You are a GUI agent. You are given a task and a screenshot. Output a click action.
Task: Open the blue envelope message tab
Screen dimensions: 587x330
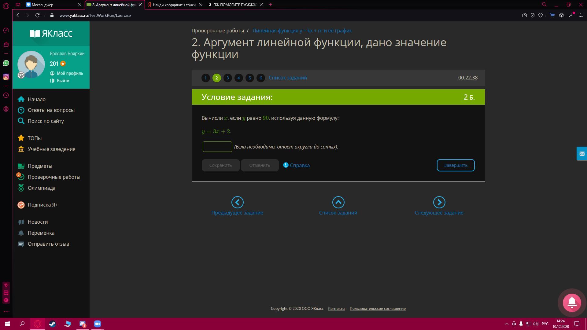[x=581, y=154]
